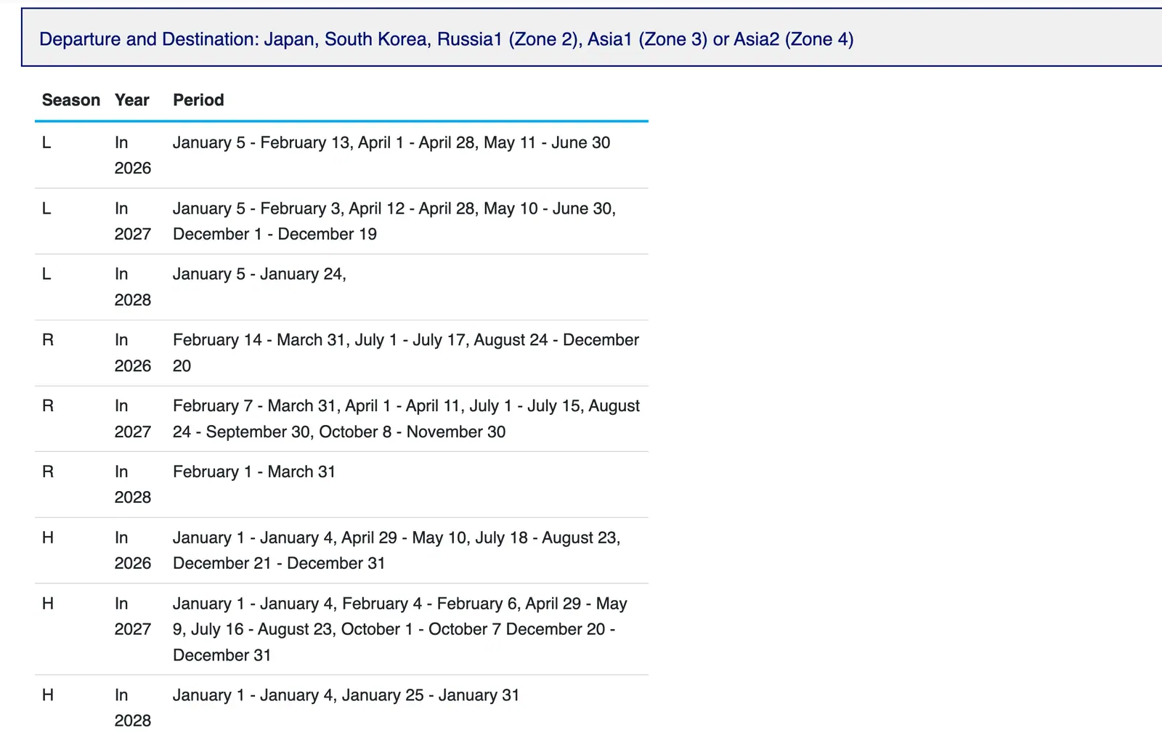Click 'In 2027' in the R season row
This screenshot has width=1162, height=749.
(x=133, y=419)
